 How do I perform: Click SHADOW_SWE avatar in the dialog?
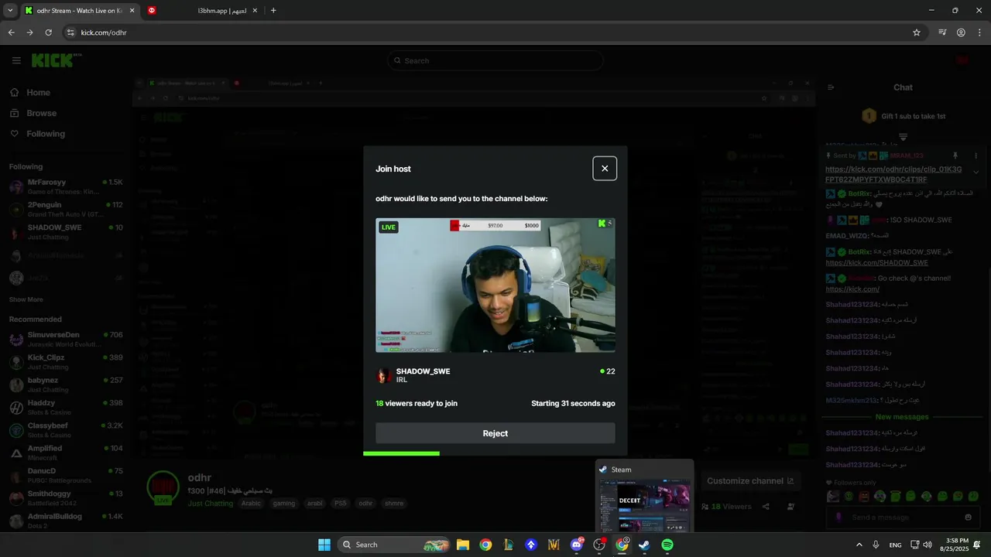384,375
